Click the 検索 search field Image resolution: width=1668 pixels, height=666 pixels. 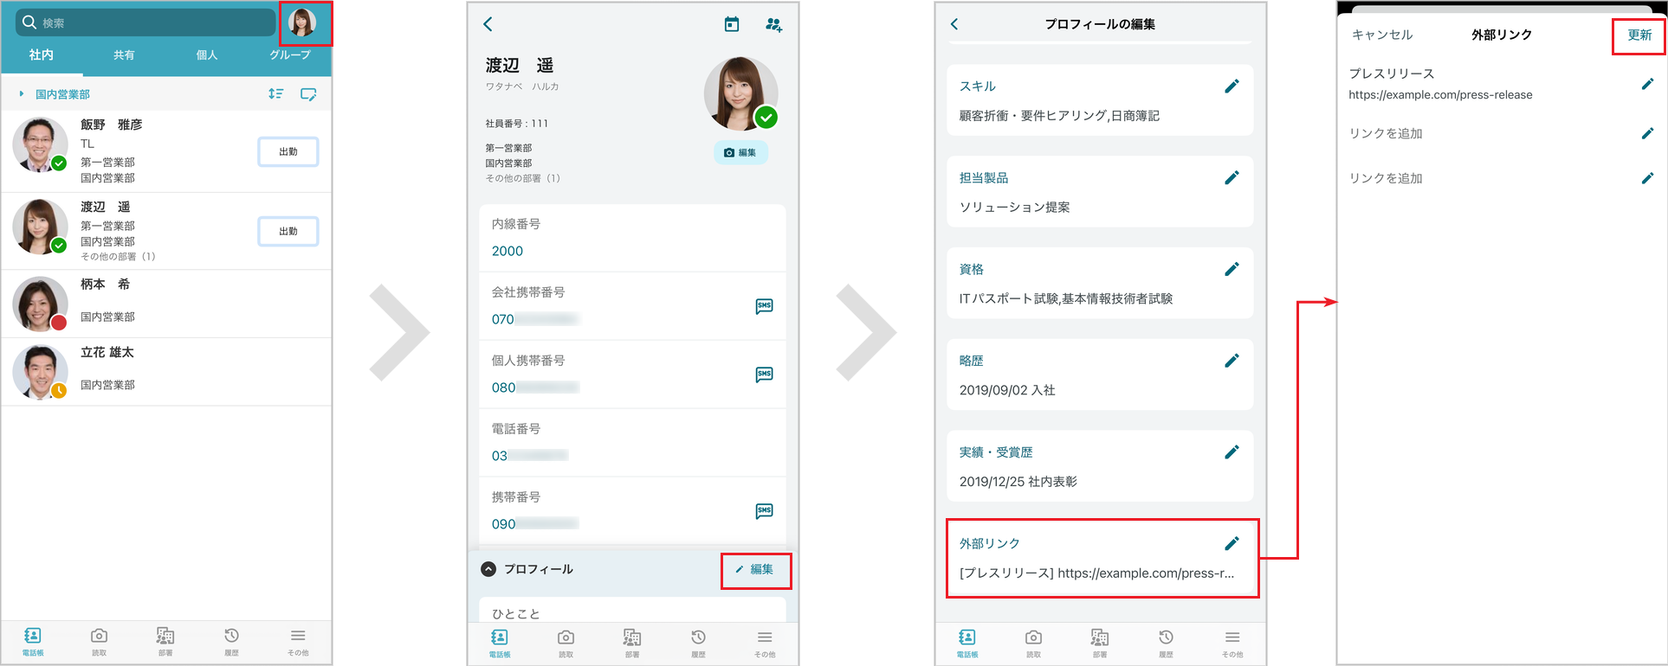click(x=145, y=22)
